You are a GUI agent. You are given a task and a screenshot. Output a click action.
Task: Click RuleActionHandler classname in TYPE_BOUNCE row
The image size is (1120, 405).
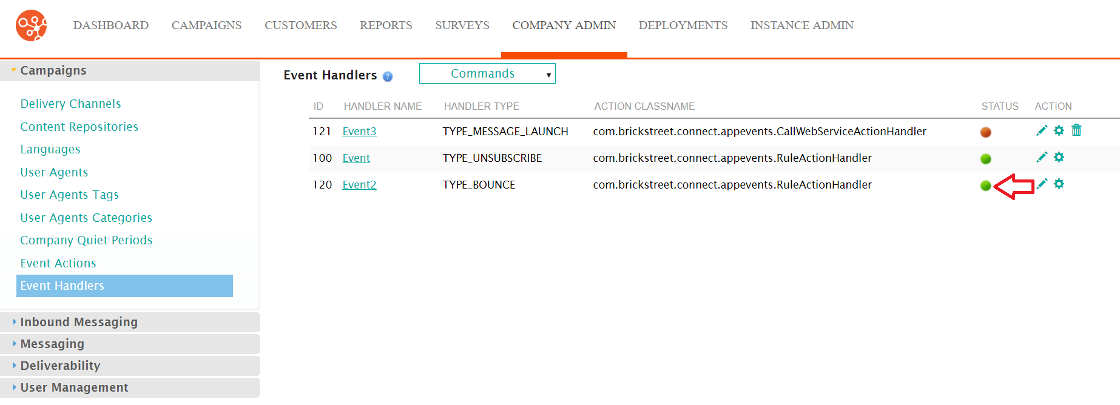[x=732, y=185]
